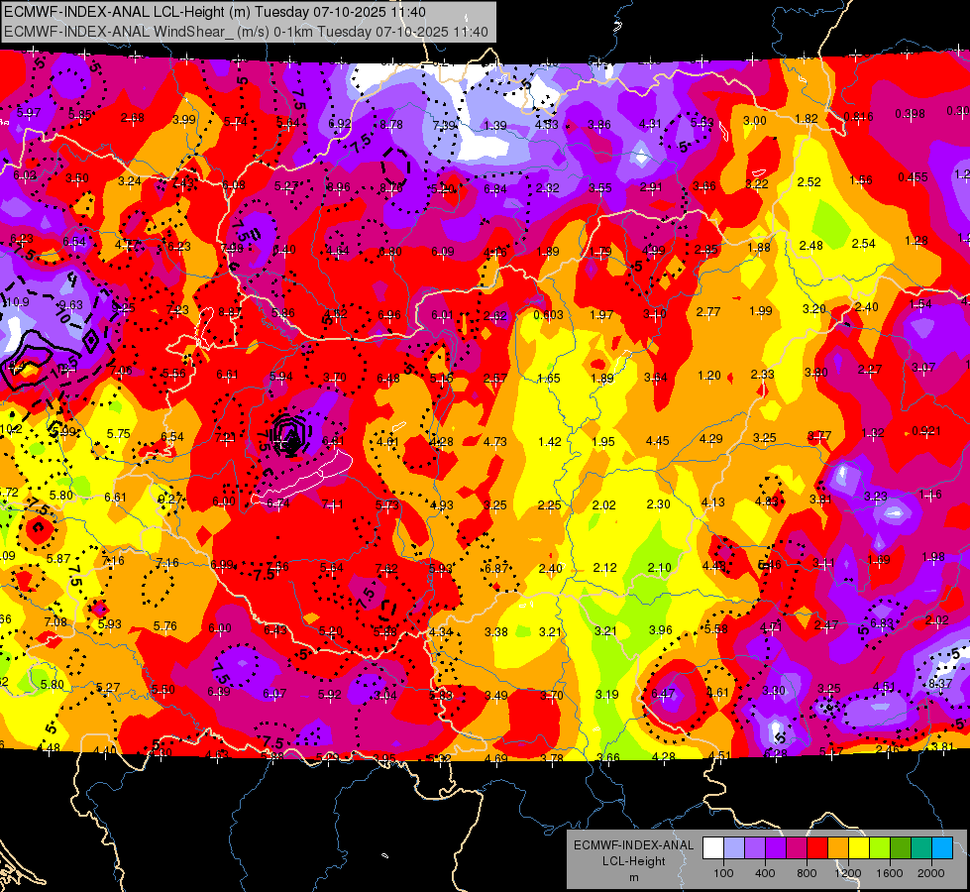Click wind shear value 6.87
Viewport: 970px width, 892px height.
496,569
